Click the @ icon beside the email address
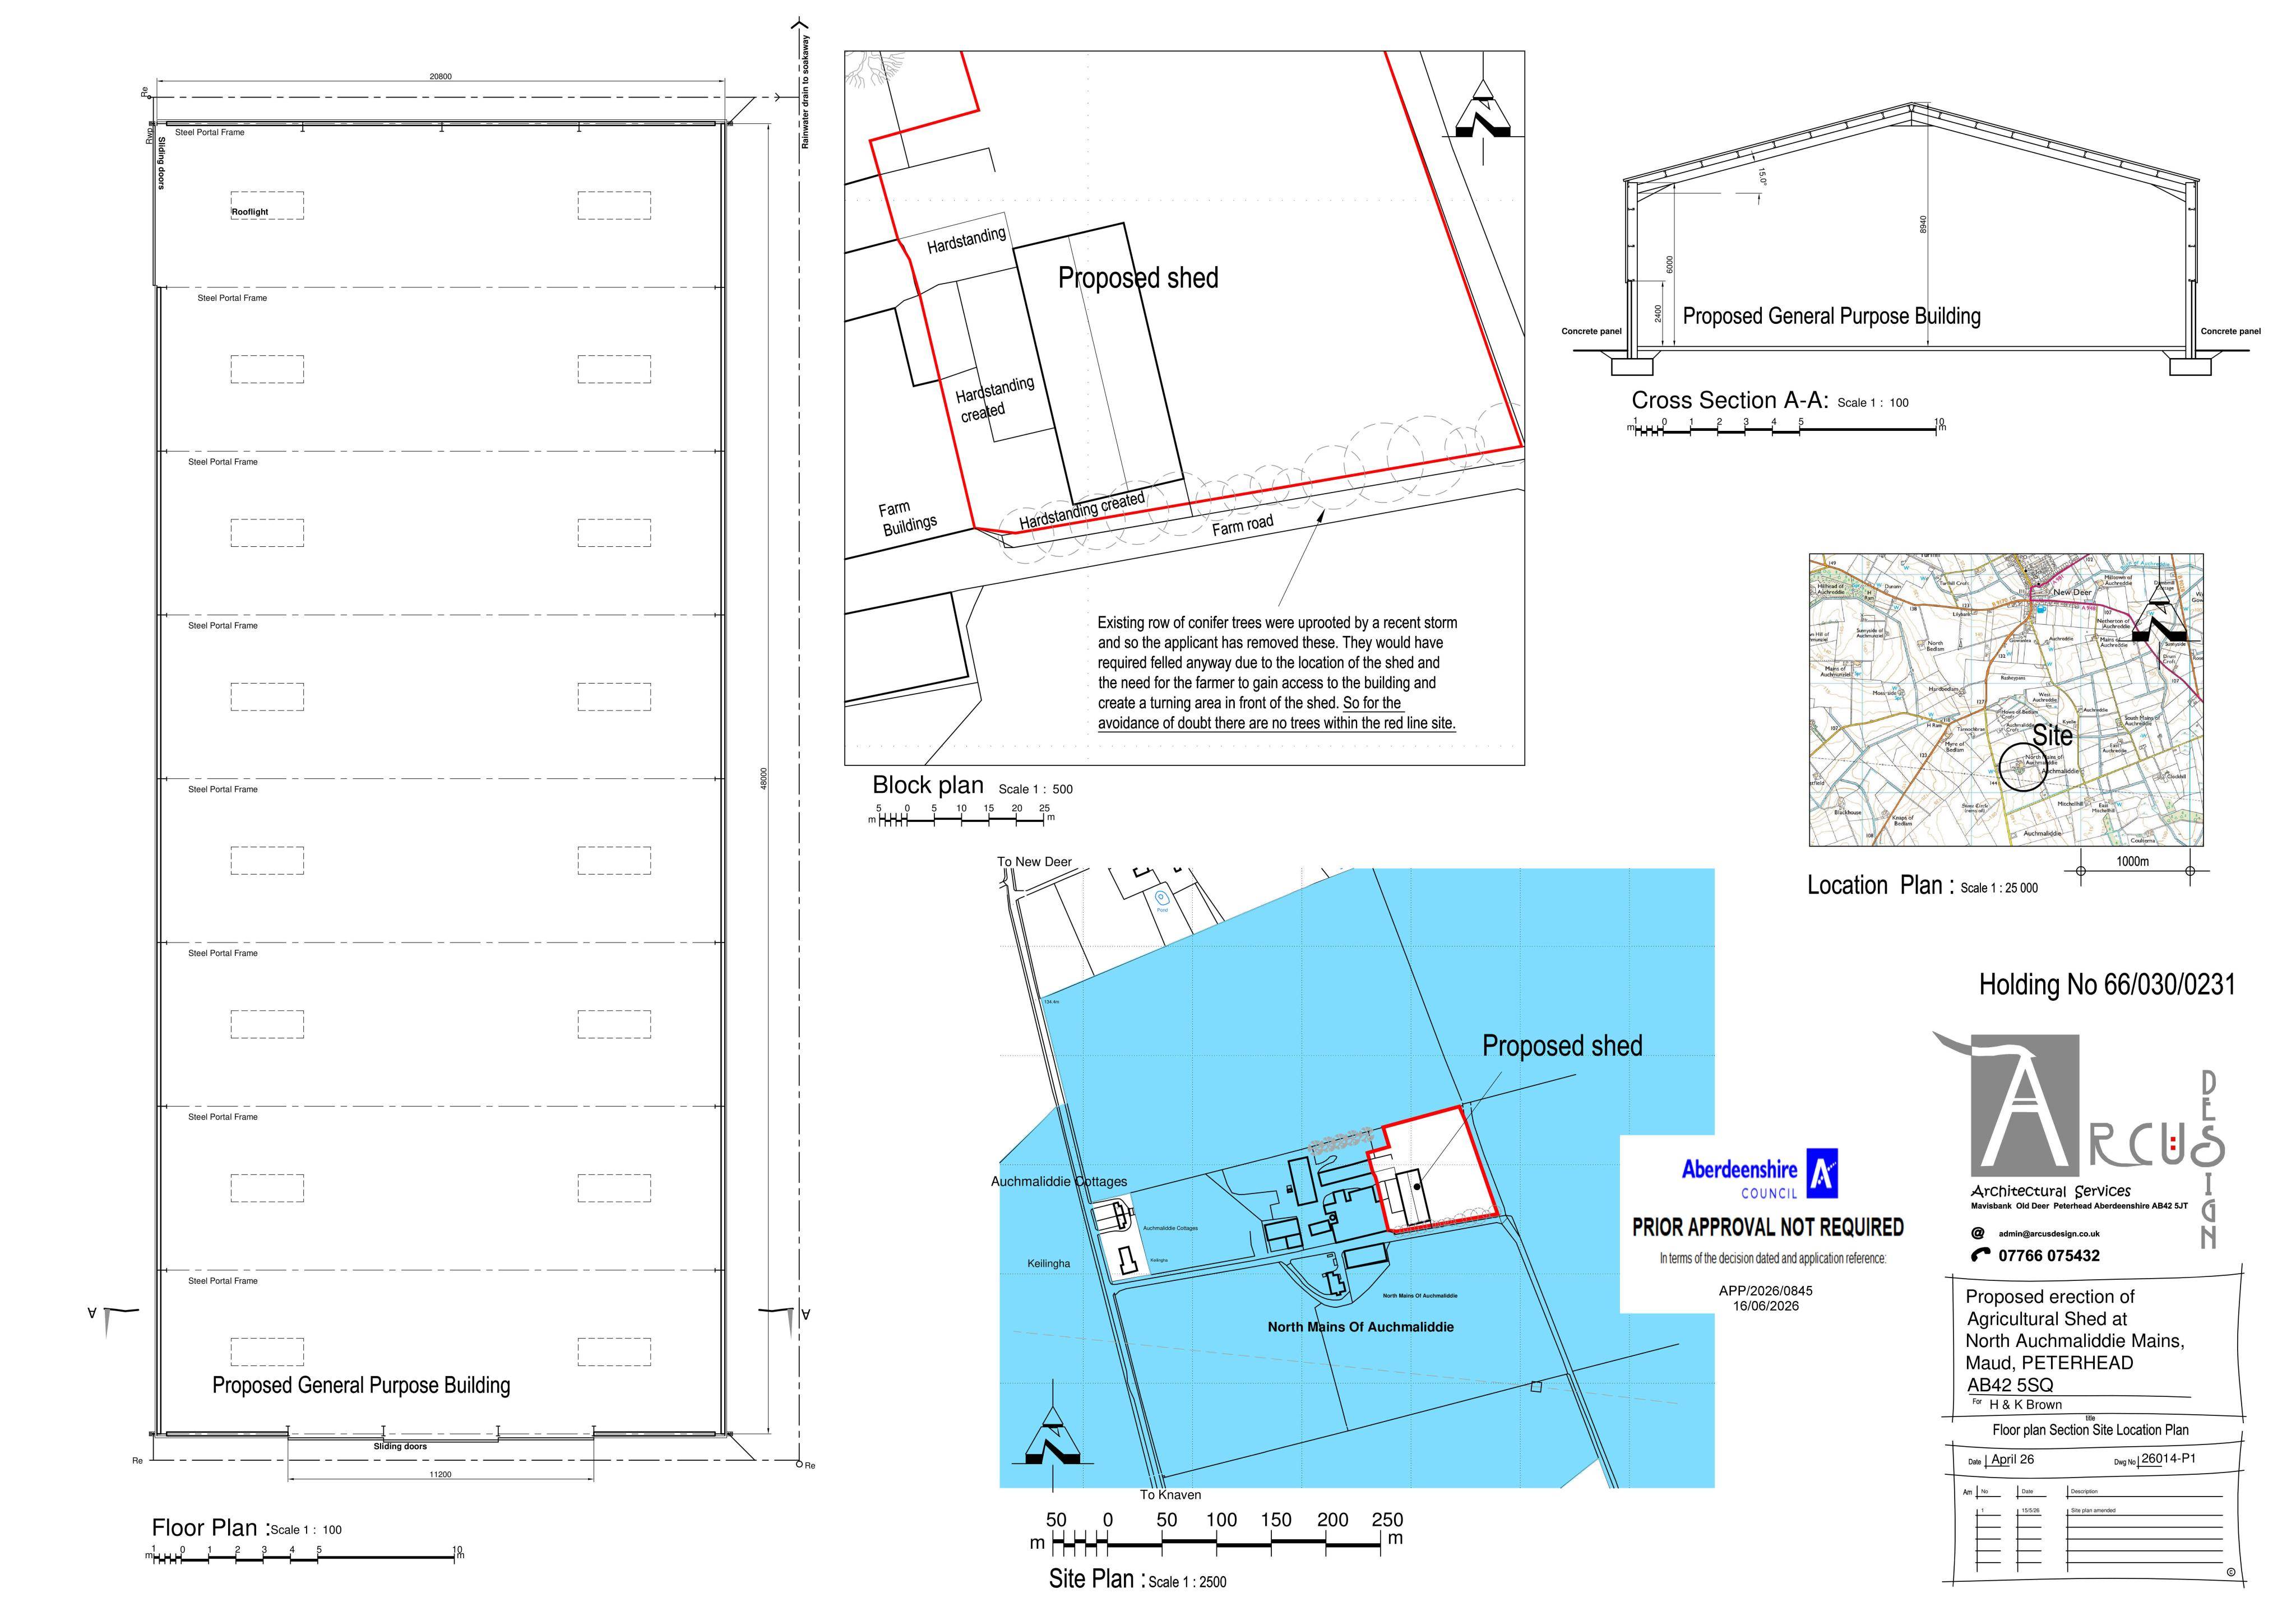Screen dimensions: 2296x1621 pyautogui.click(x=1977, y=1233)
